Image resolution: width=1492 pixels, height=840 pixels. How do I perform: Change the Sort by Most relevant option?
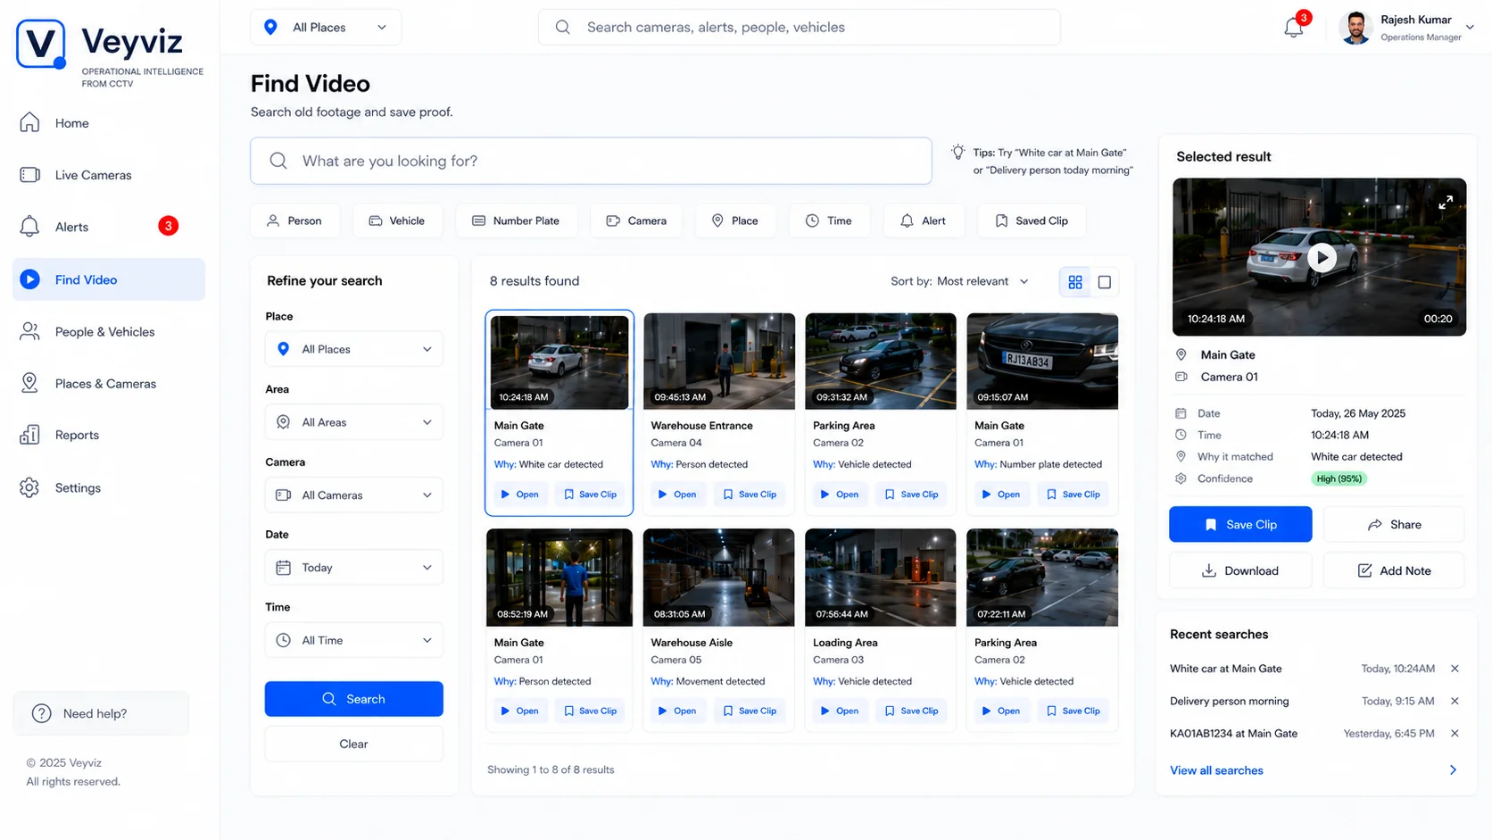click(x=960, y=281)
